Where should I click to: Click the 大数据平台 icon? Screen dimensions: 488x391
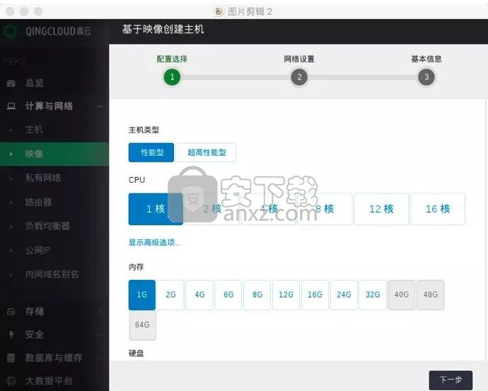coord(11,380)
